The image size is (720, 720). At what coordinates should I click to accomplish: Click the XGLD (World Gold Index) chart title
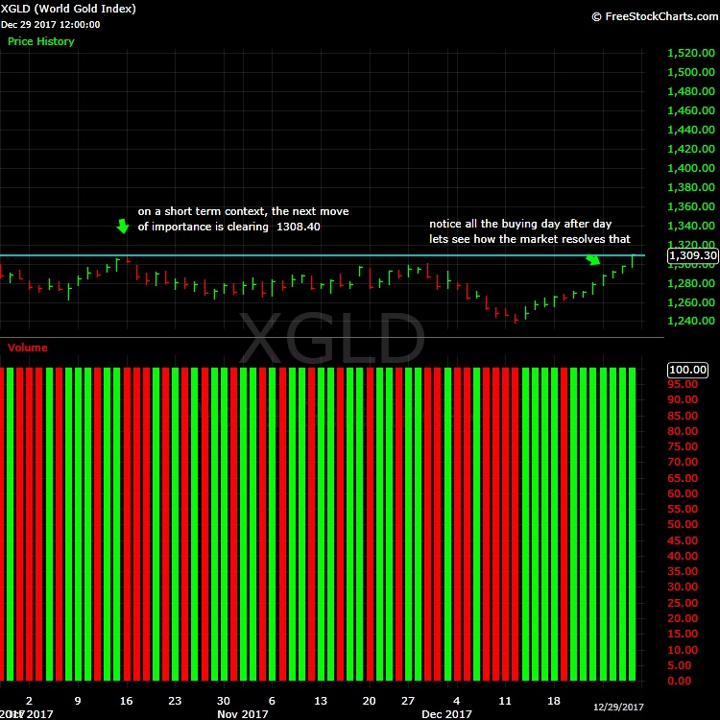(68, 9)
